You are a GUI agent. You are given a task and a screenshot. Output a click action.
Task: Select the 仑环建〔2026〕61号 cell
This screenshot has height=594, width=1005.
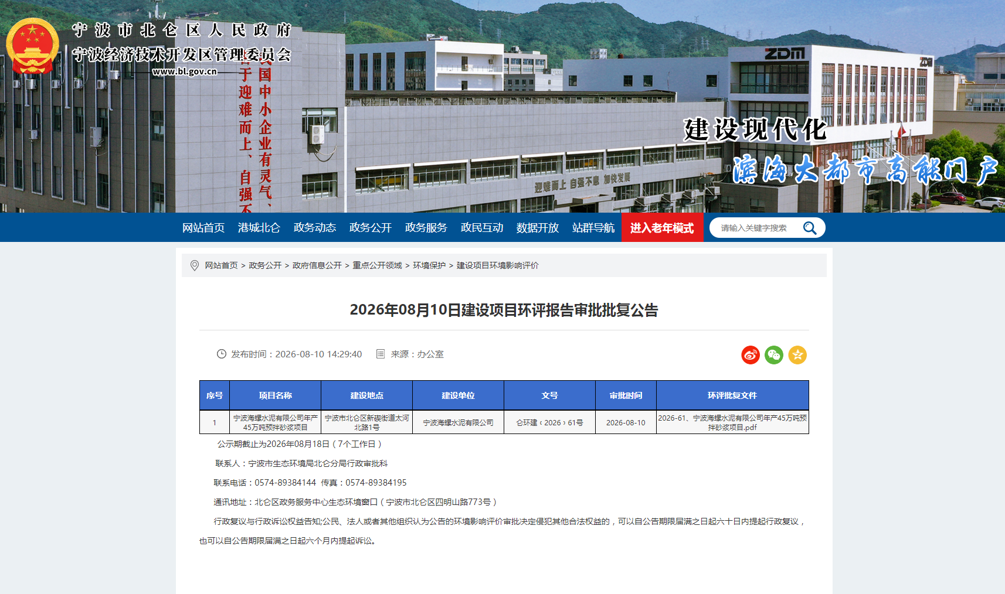click(550, 422)
